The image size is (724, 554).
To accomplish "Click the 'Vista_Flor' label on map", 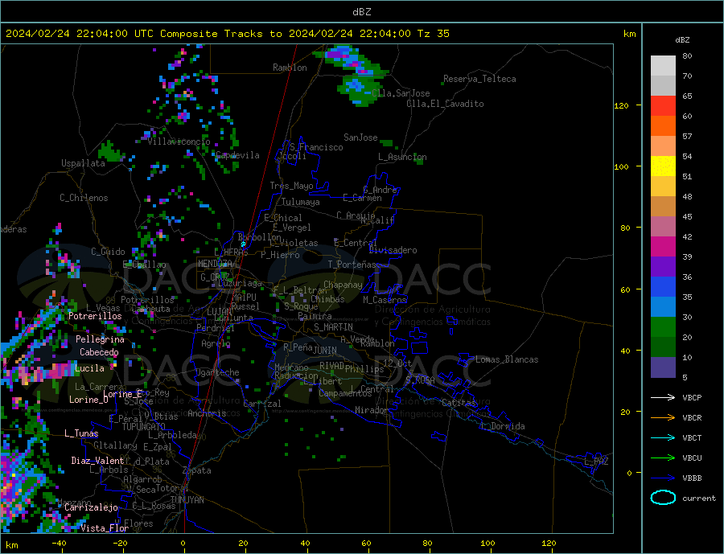I will coord(105,528).
